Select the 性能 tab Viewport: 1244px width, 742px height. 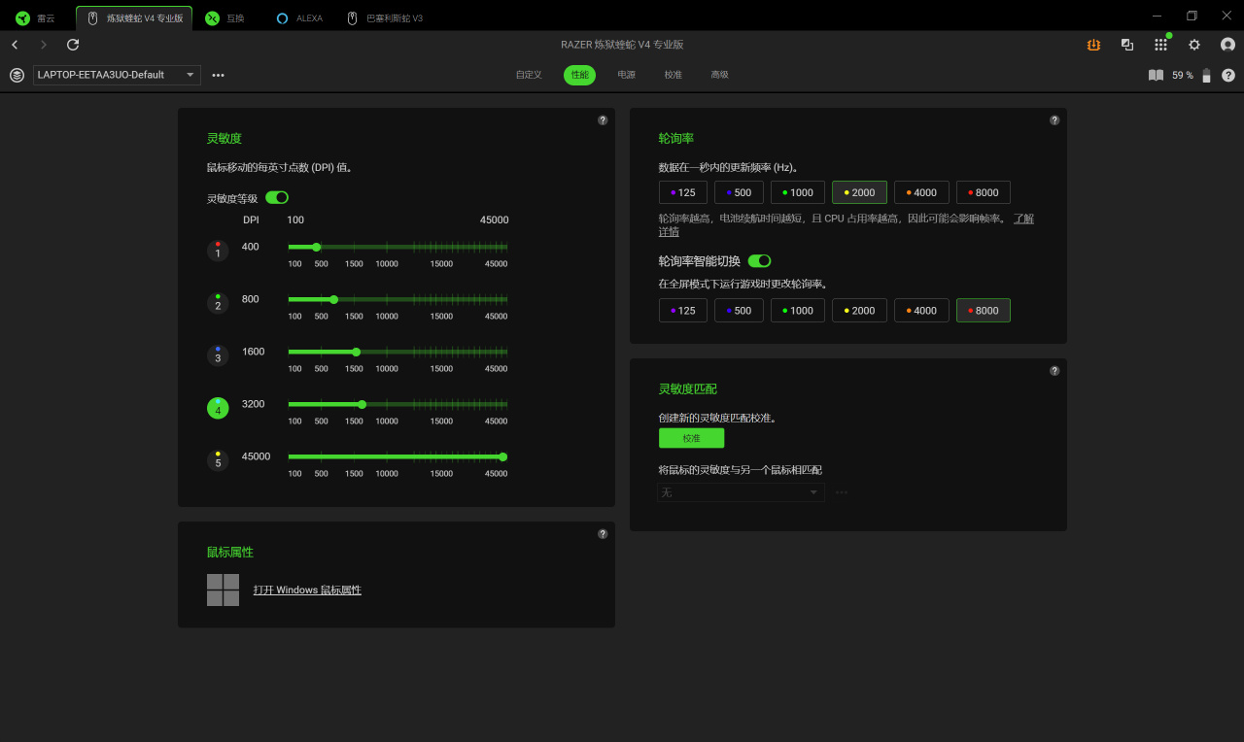pos(579,75)
